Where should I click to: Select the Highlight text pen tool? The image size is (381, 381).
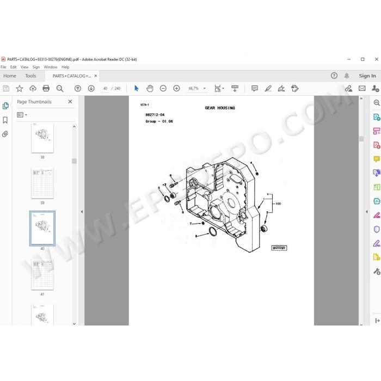pos(268,88)
